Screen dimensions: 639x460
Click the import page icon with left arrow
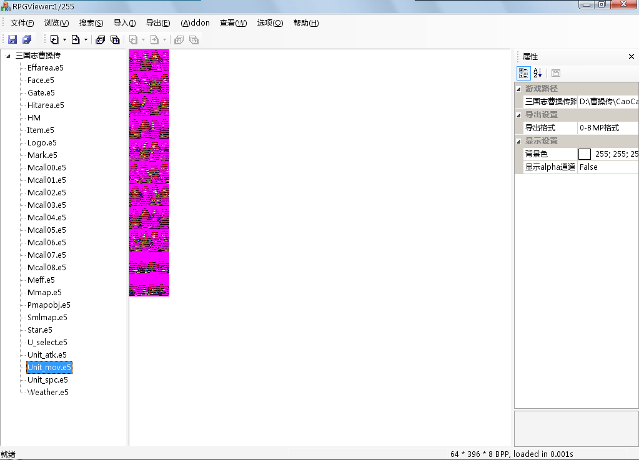click(54, 39)
